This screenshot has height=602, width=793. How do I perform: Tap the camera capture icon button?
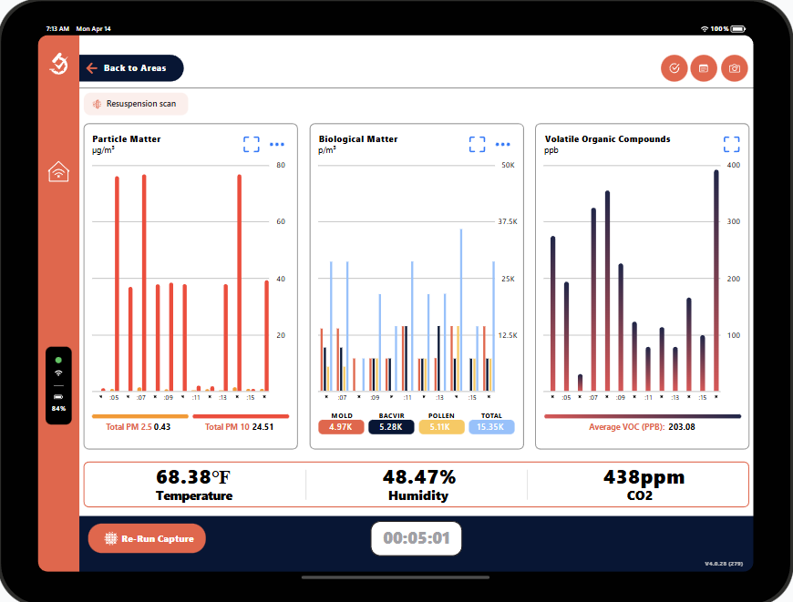(735, 68)
